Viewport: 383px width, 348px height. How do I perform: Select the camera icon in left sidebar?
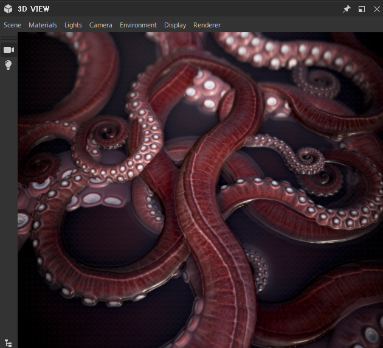click(x=9, y=50)
